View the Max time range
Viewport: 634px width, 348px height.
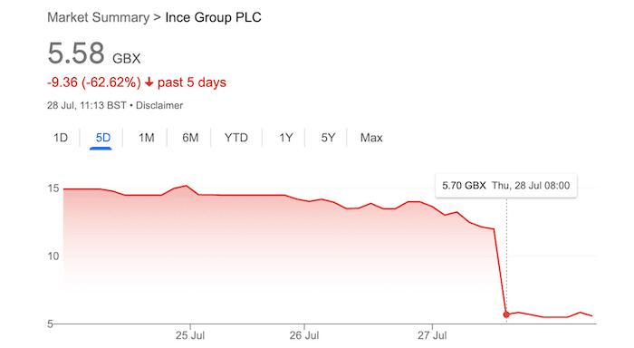pos(371,138)
